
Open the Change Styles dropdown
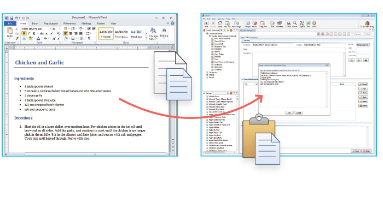point(153,34)
